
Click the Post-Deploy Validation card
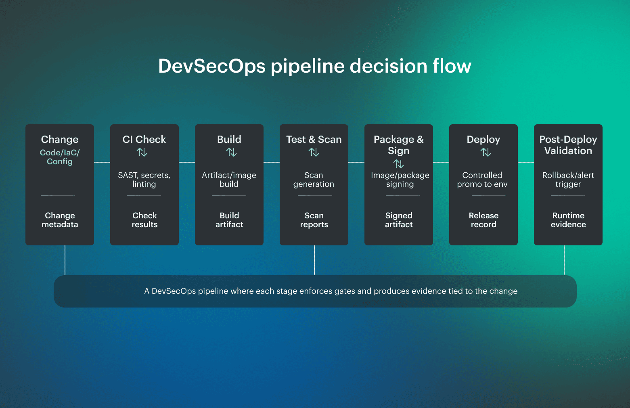click(x=568, y=184)
